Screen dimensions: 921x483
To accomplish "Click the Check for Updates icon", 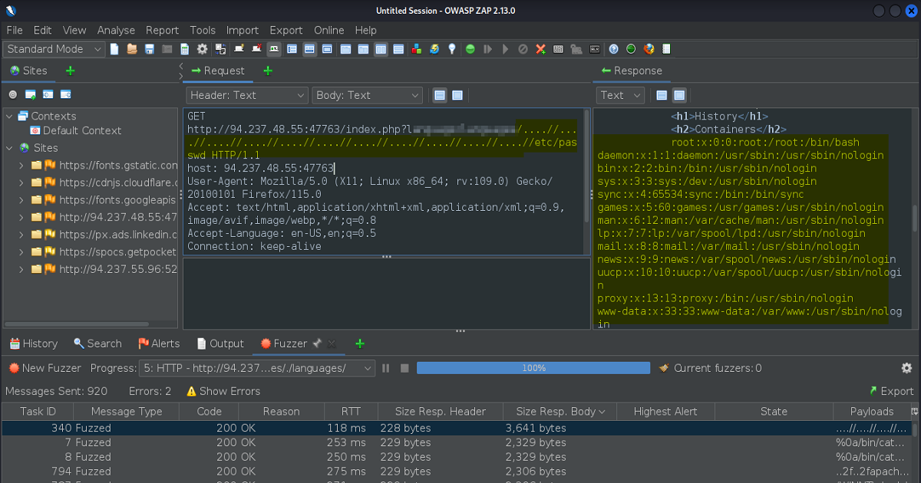I will tap(434, 49).
